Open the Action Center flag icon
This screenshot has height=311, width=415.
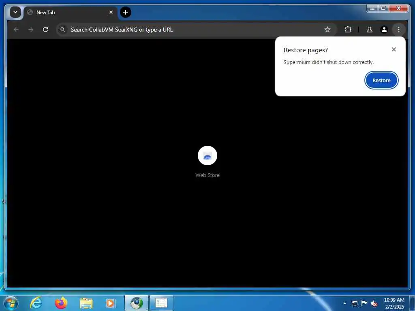click(x=364, y=303)
